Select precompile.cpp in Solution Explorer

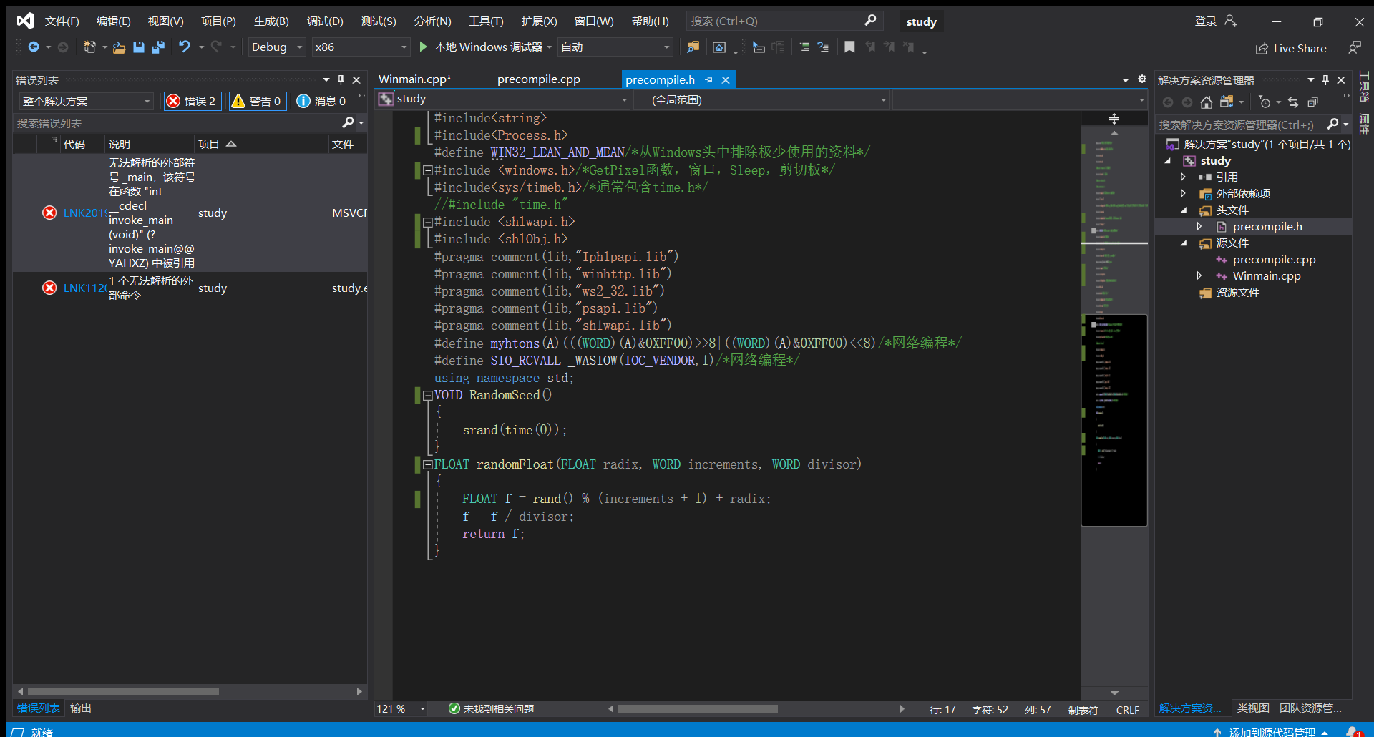[x=1274, y=260]
